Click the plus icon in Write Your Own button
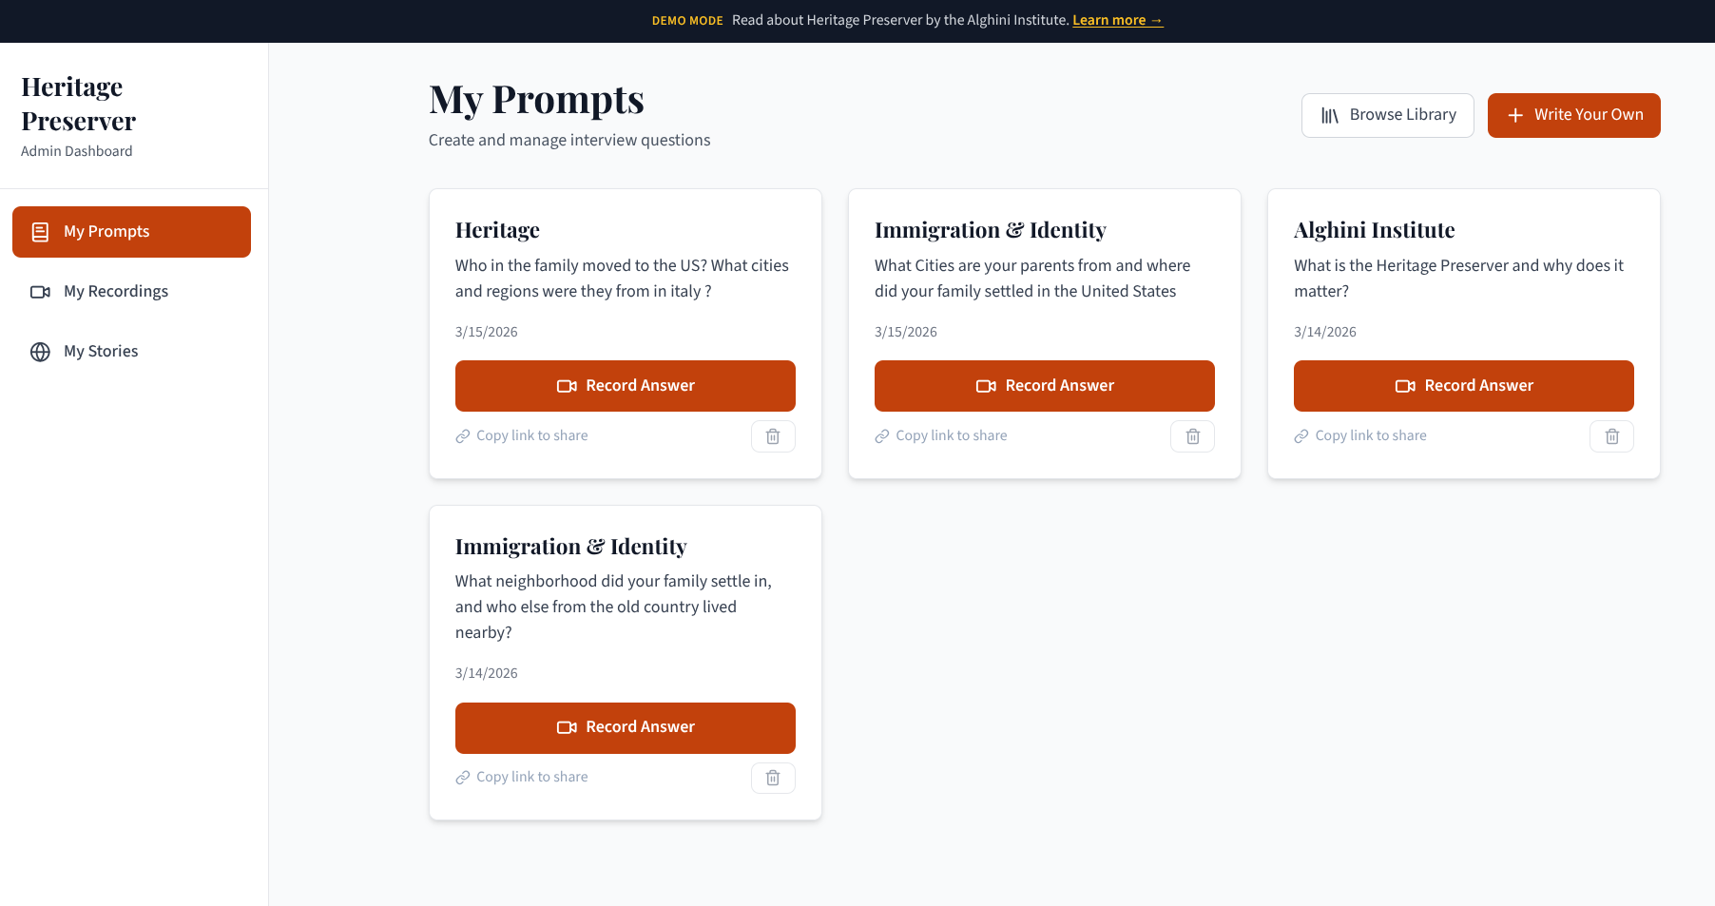The image size is (1715, 906). pos(1514,115)
